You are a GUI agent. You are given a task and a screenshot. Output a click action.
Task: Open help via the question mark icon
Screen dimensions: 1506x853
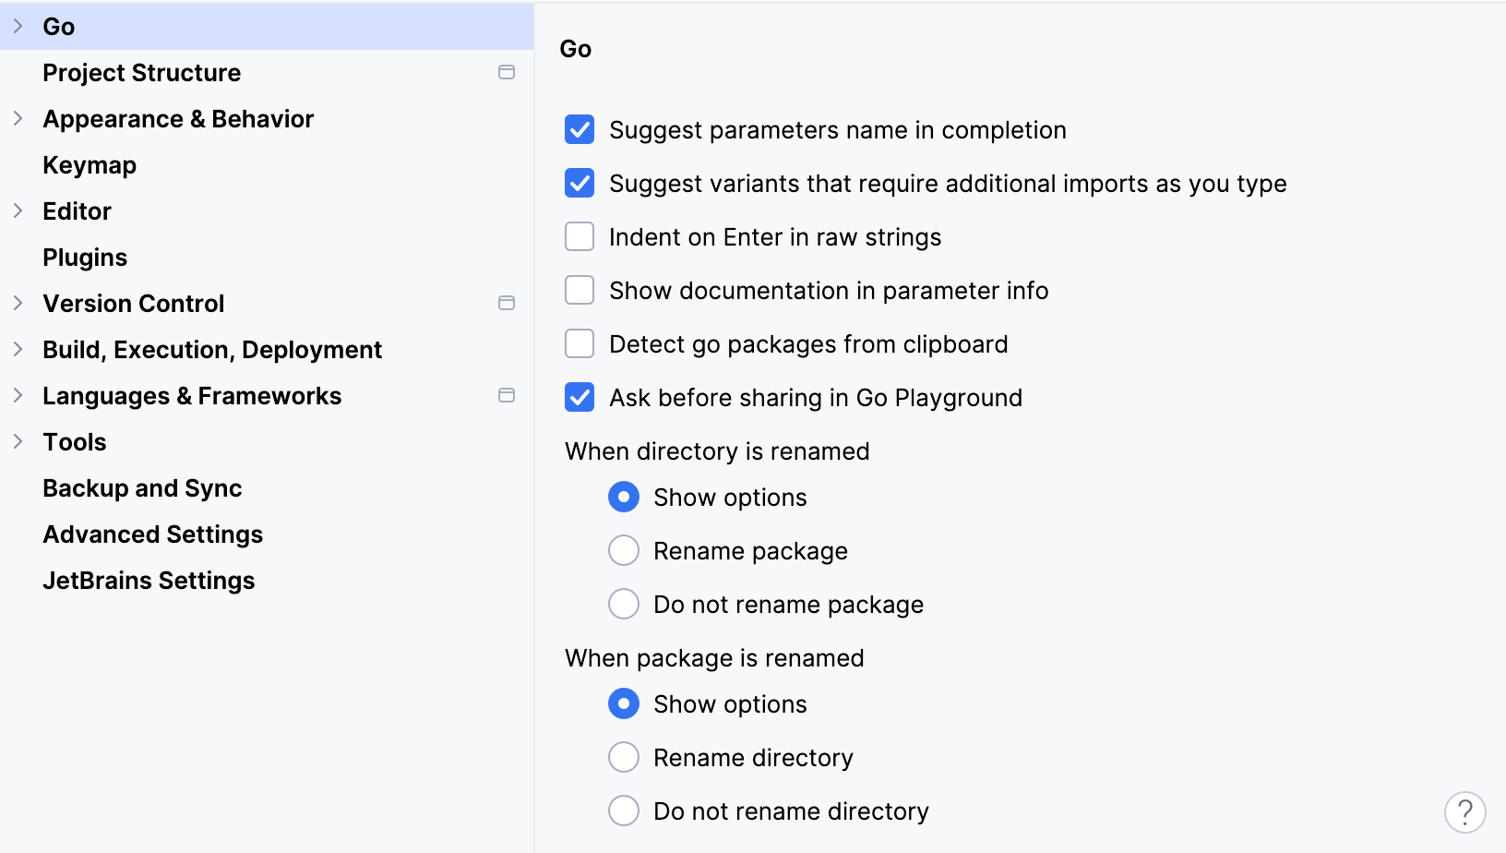[x=1464, y=811]
